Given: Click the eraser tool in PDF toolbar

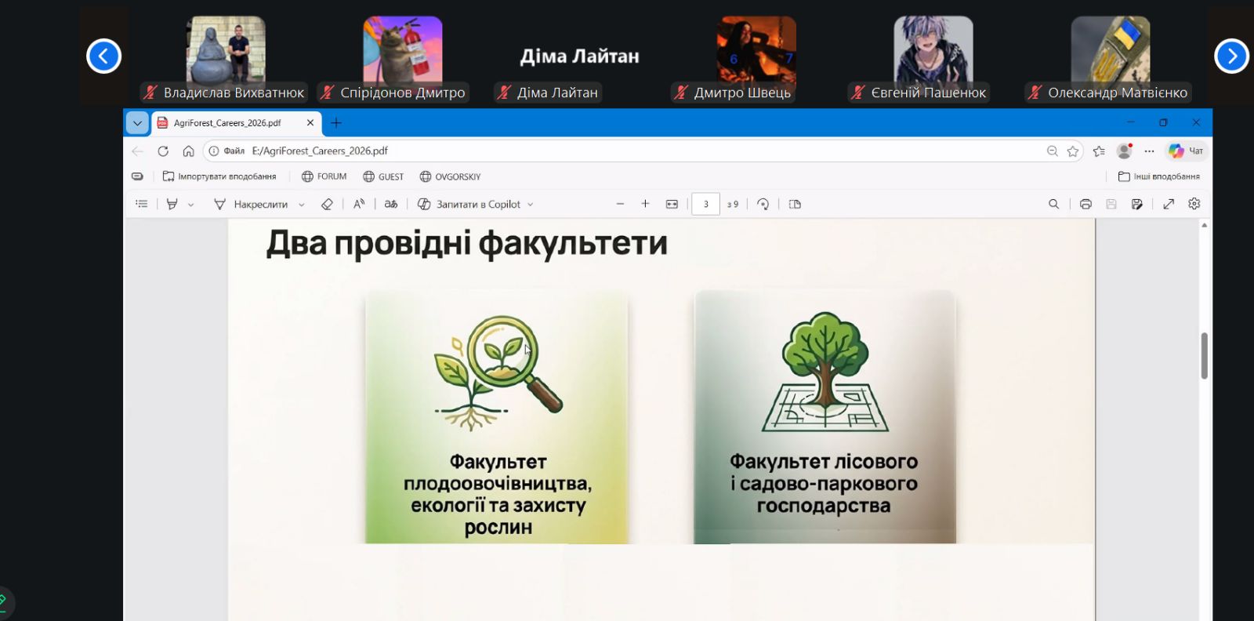Looking at the screenshot, I should click(x=327, y=204).
